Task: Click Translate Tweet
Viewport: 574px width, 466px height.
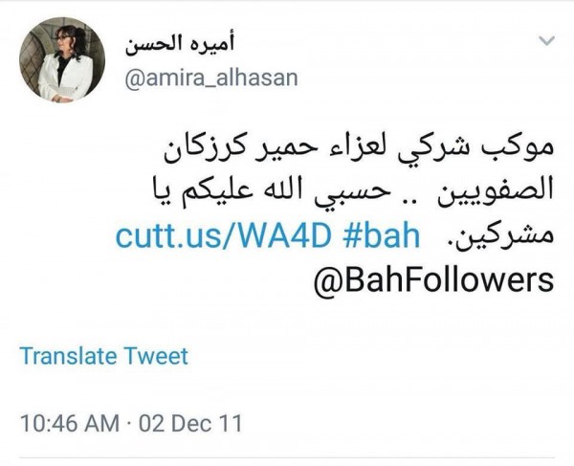Action: click(x=104, y=356)
